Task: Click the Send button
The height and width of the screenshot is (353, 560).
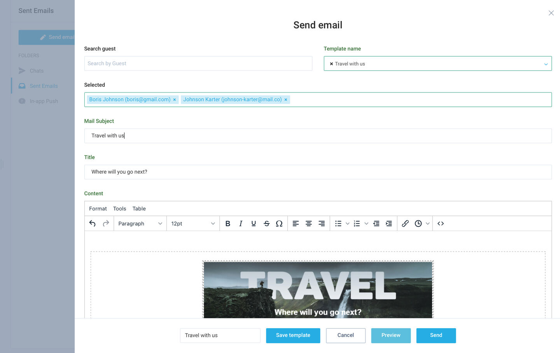Action: (436, 336)
